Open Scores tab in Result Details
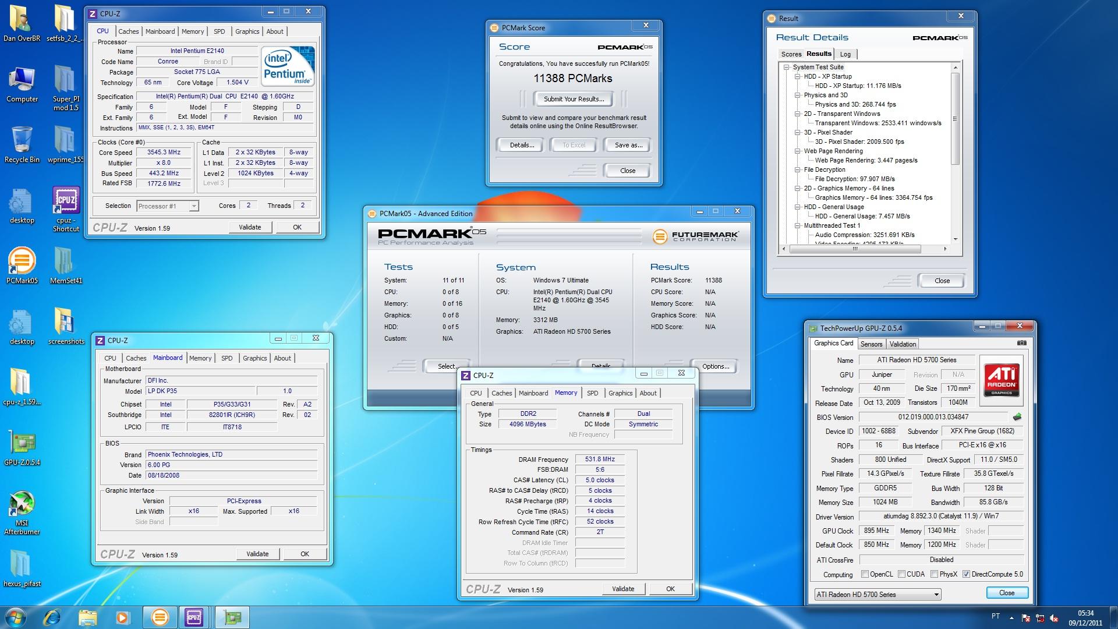The height and width of the screenshot is (629, 1118). (x=791, y=54)
